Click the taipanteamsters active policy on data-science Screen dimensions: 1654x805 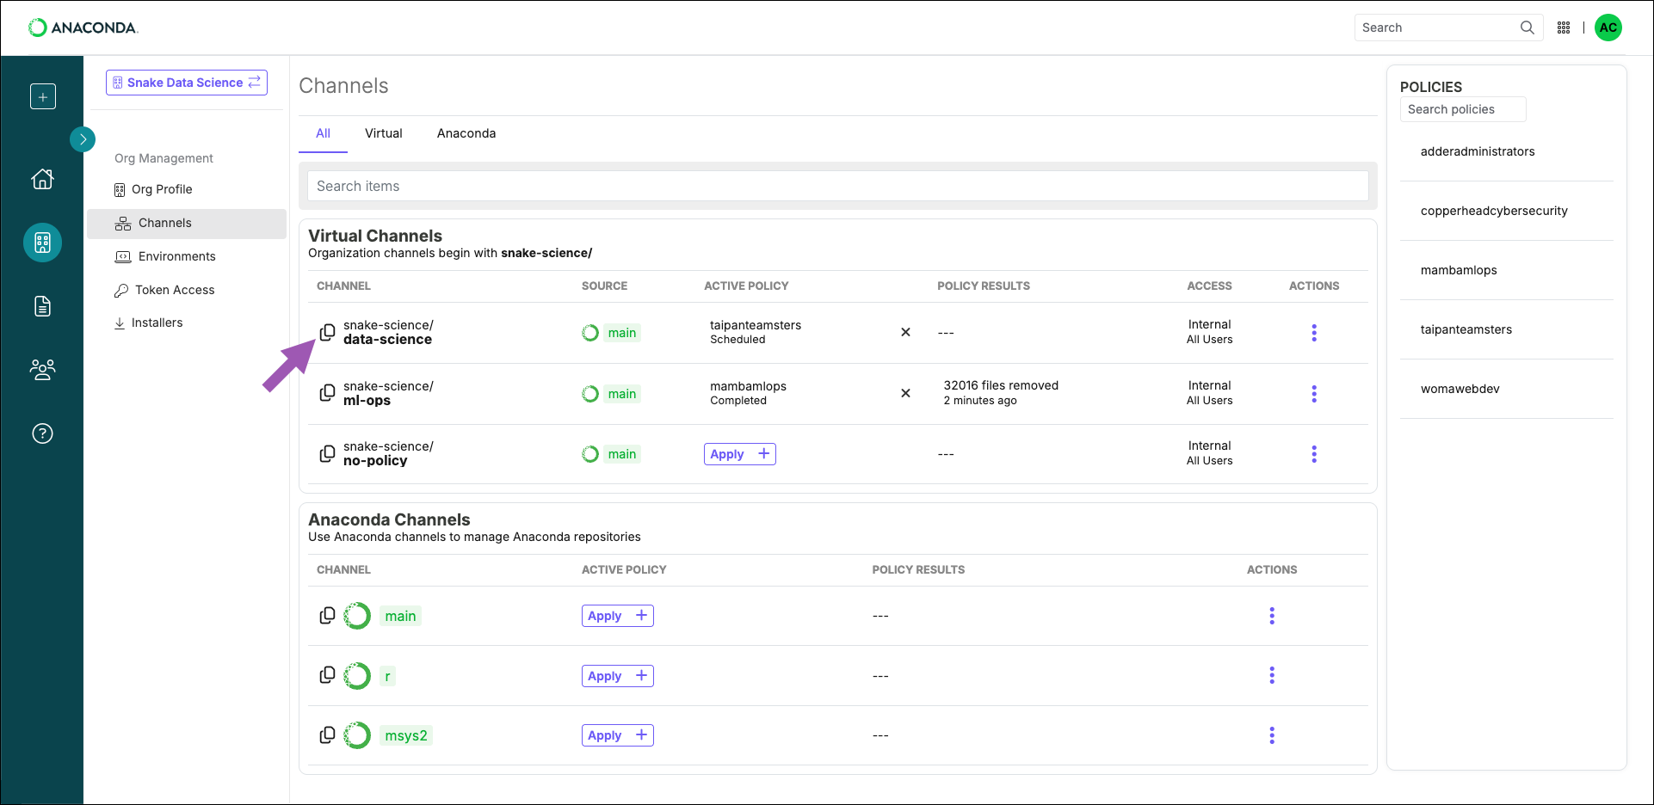coord(756,325)
